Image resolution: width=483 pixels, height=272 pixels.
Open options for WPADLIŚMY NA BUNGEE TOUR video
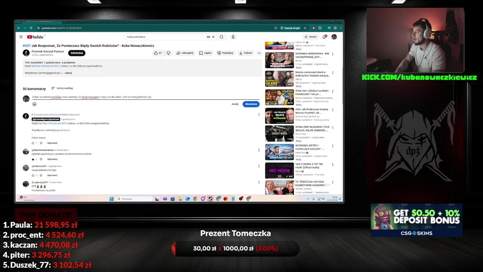[x=332, y=128]
